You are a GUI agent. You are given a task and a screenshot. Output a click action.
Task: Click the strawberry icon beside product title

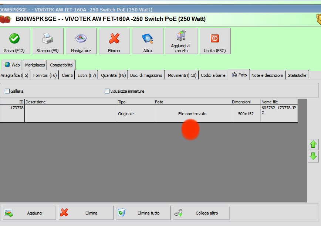[5, 19]
